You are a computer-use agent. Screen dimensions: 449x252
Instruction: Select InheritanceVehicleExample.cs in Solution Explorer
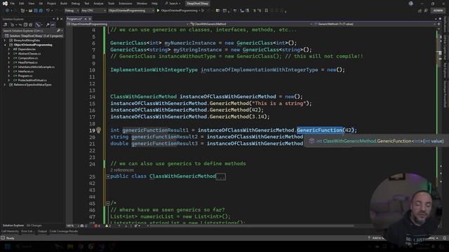tap(36, 67)
